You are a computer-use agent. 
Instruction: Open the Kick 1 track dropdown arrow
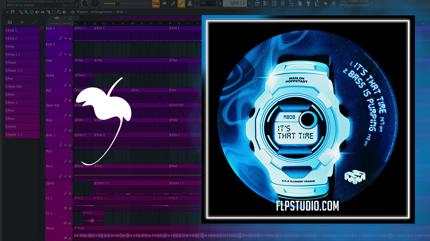66,39
